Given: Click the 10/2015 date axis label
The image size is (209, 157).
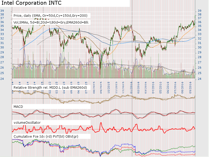Looking at the screenshot, I should [x=109, y=88].
